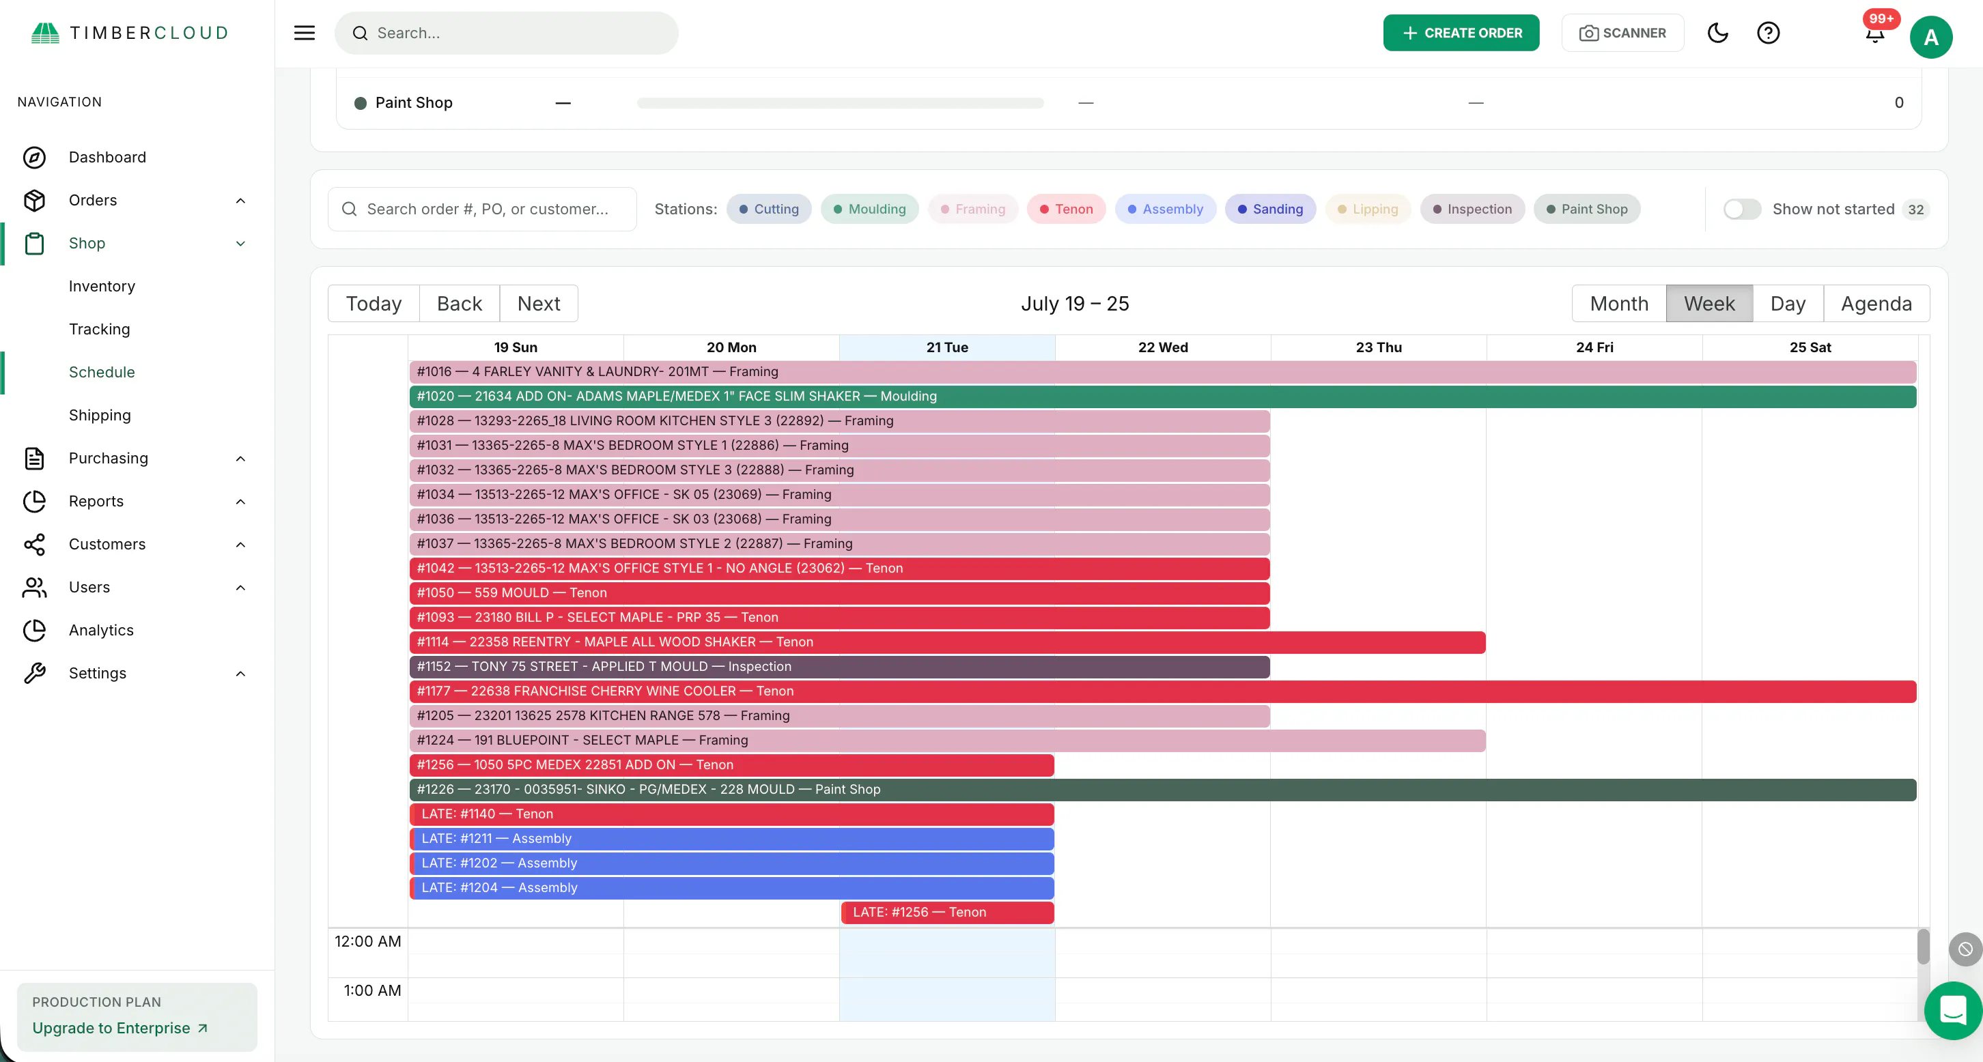
Task: Expand the Customers chevron
Action: click(x=240, y=544)
